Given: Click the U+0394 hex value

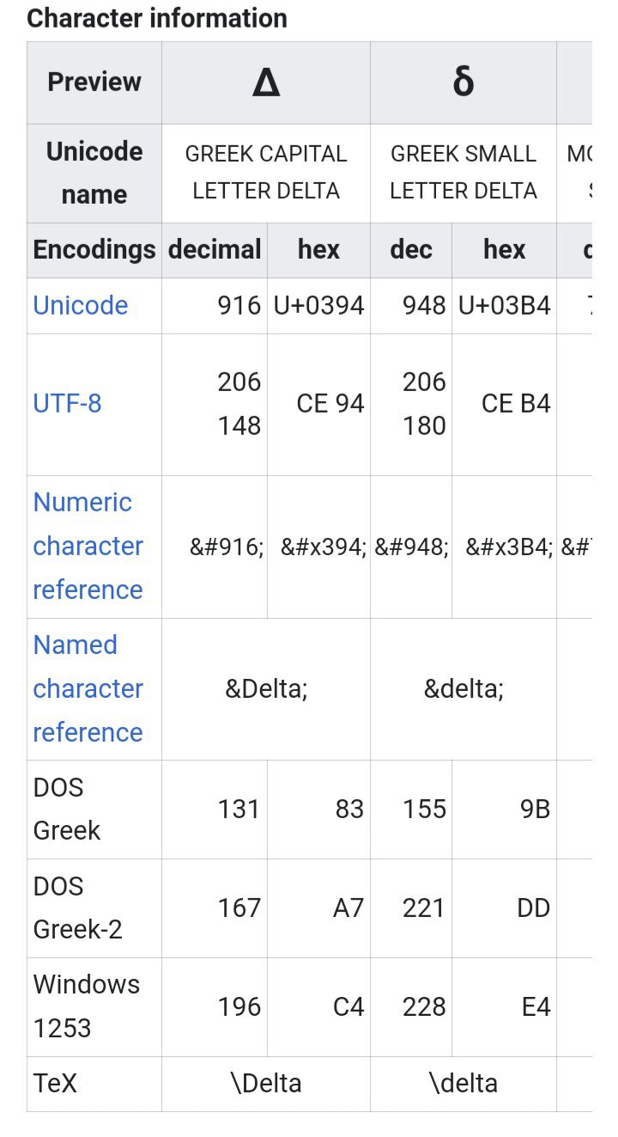Looking at the screenshot, I should 318,305.
